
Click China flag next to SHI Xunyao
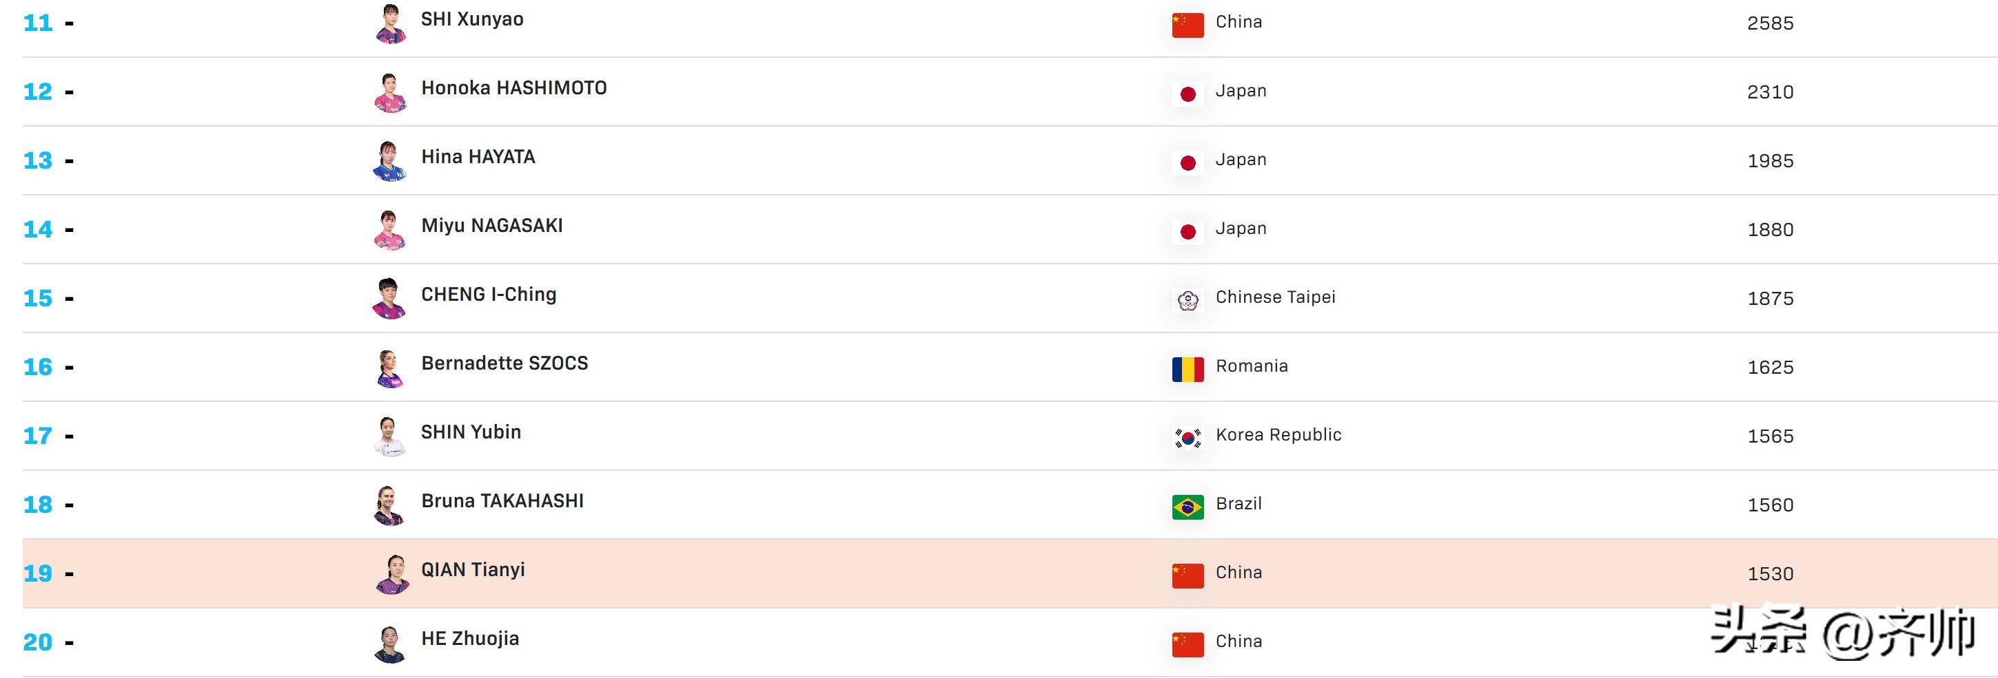[x=1187, y=25]
